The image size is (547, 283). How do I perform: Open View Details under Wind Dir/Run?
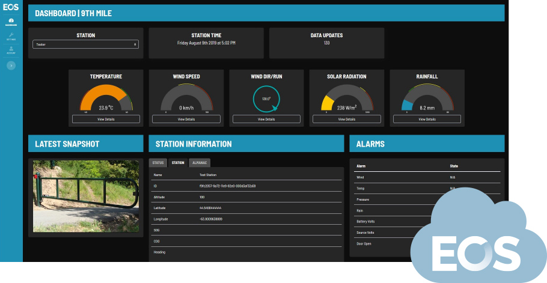(x=266, y=119)
